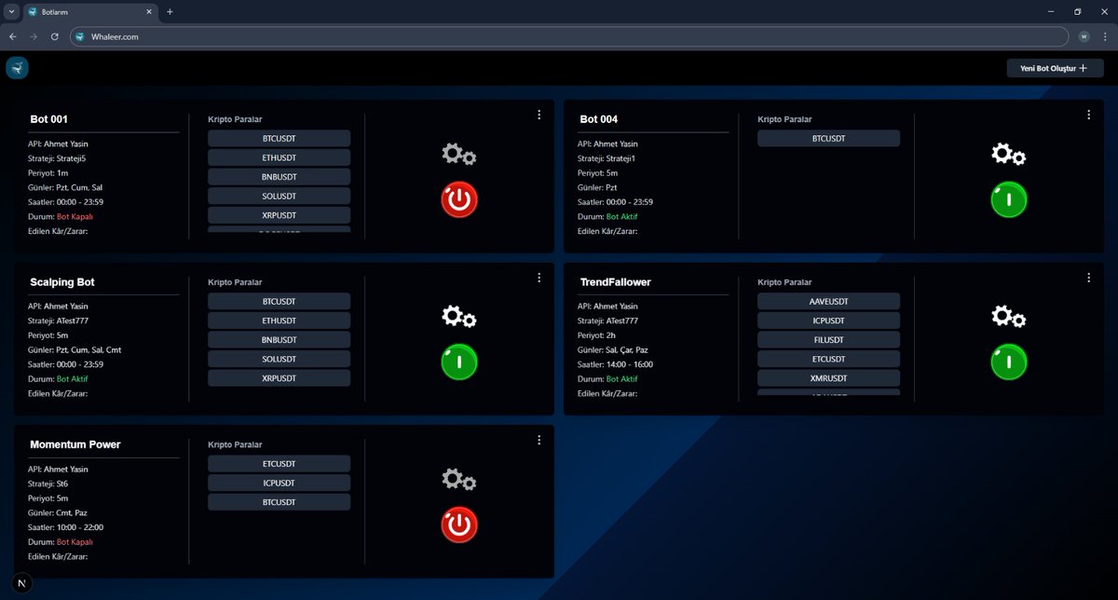Select ETHUSDT in Bot 001 coin list

279,157
